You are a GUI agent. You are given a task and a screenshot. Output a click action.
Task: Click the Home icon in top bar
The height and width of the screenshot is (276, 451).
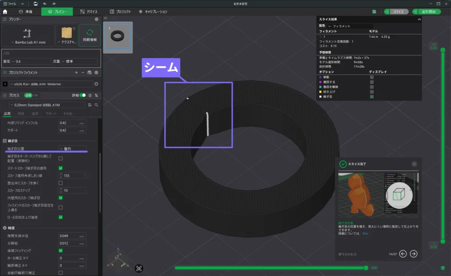(x=5, y=11)
